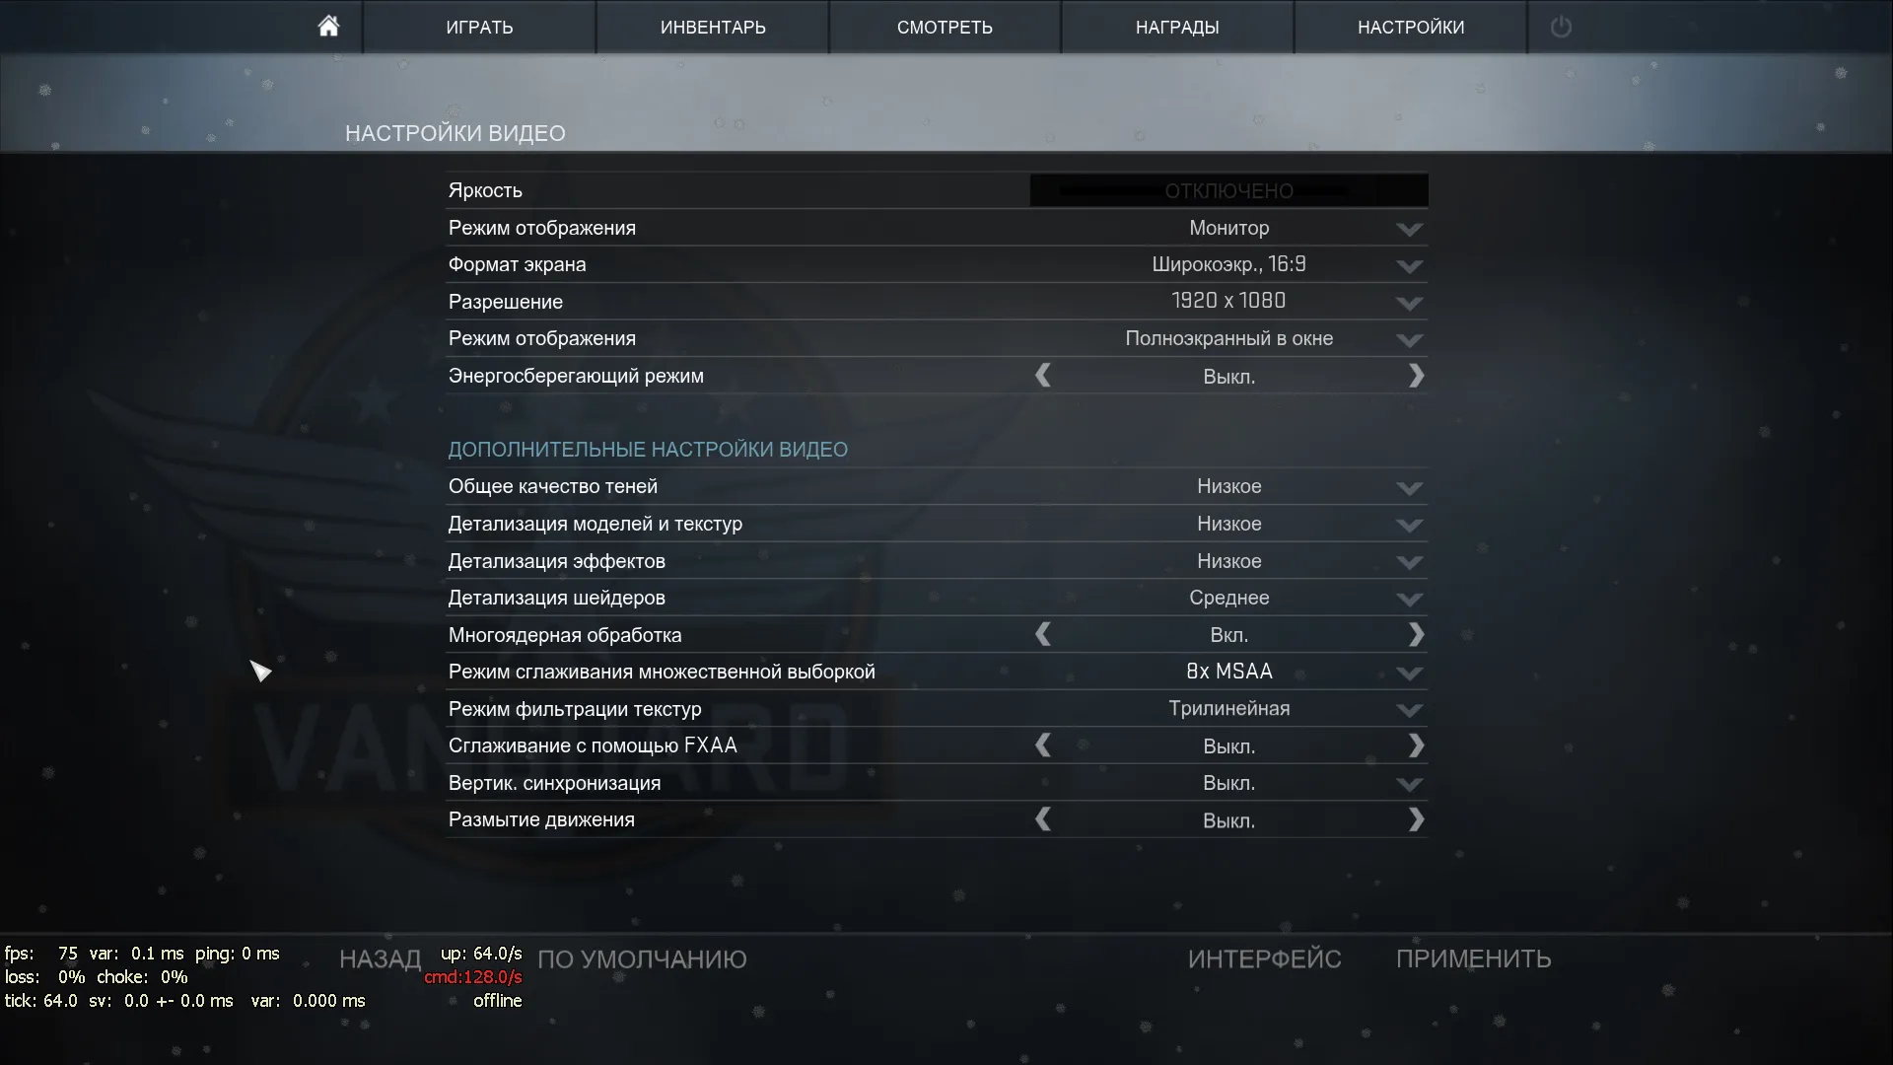Click the ПО УМОЛЧАНИЮ button

tap(642, 958)
